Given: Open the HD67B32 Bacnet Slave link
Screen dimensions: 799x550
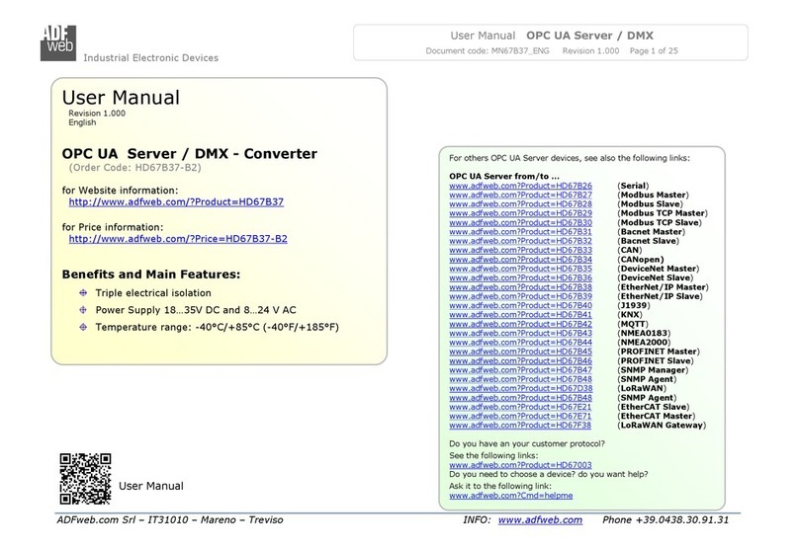Looking at the screenshot, I should point(520,241).
